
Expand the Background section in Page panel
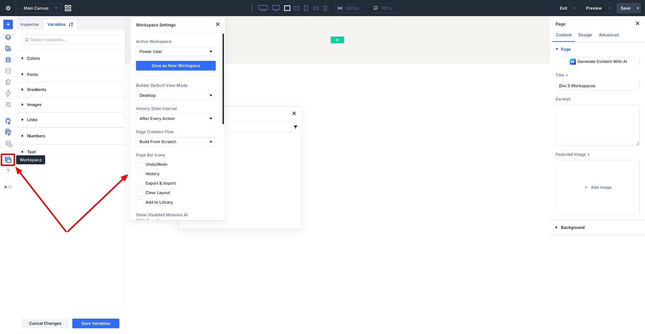[597, 228]
